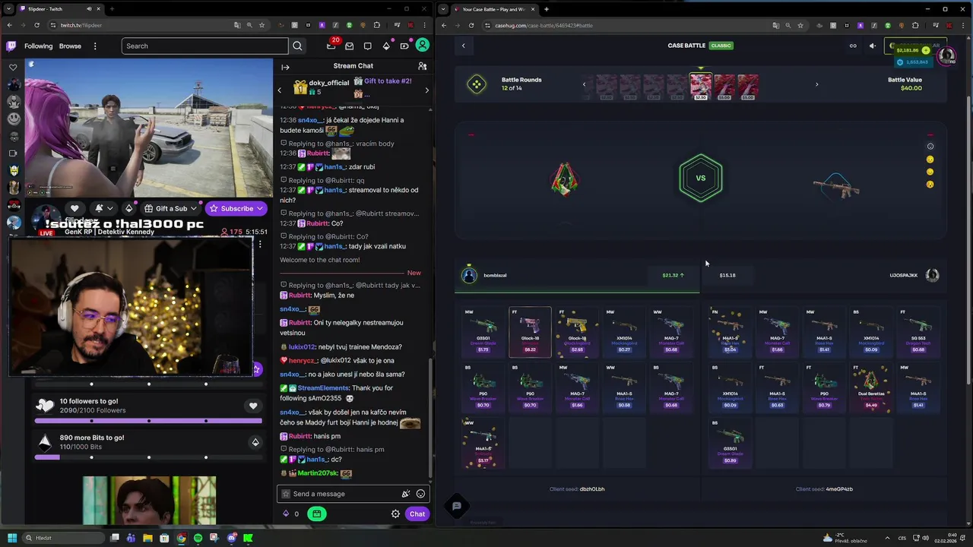The width and height of the screenshot is (973, 547).
Task: Open File Explorer from the taskbar
Action: coord(147,538)
